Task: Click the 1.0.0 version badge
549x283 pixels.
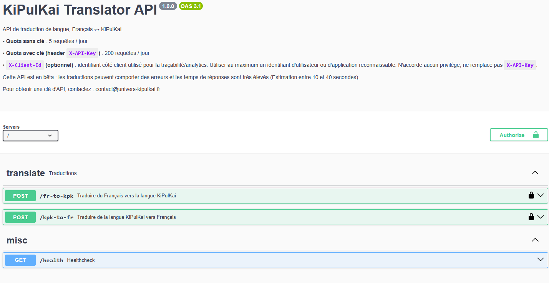Action: coord(168,6)
